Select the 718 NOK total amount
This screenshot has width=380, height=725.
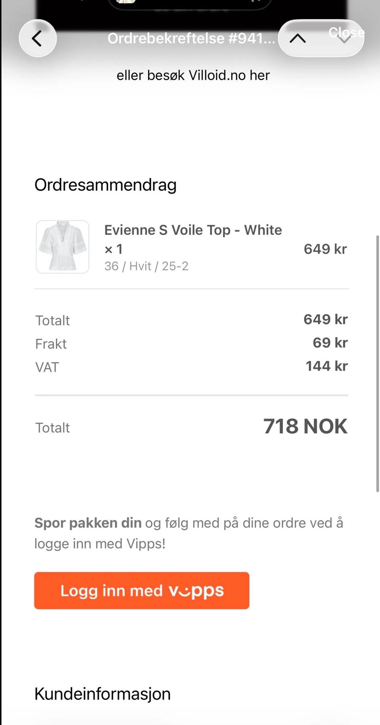click(x=305, y=427)
